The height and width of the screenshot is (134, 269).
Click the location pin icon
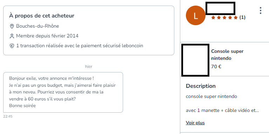tap(12, 26)
